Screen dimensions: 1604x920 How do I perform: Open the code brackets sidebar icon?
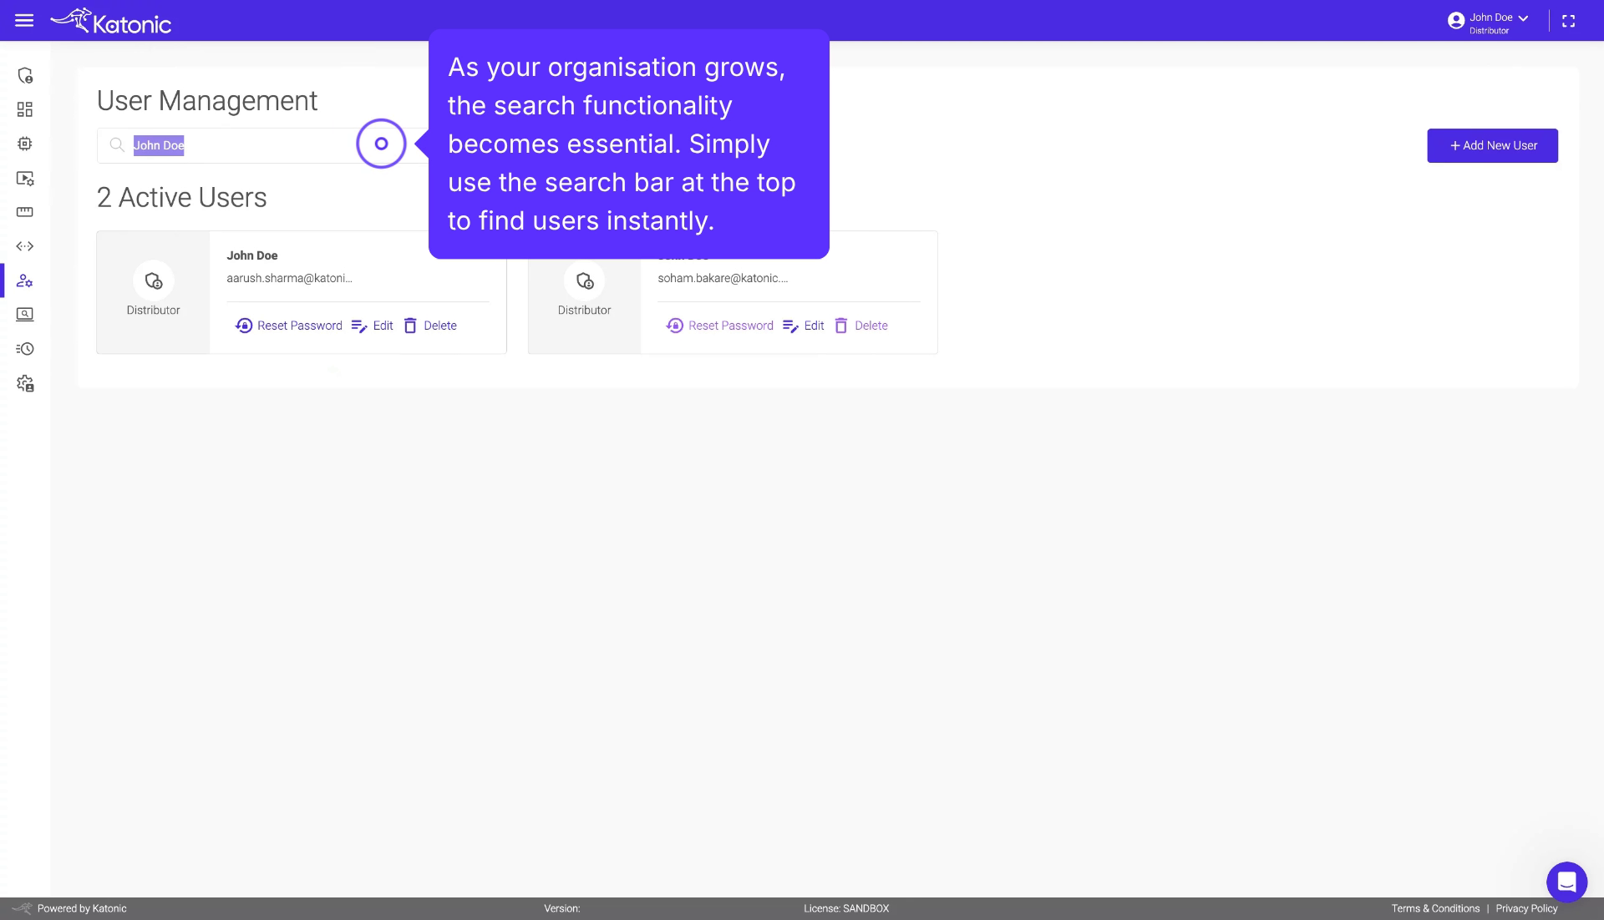[25, 245]
